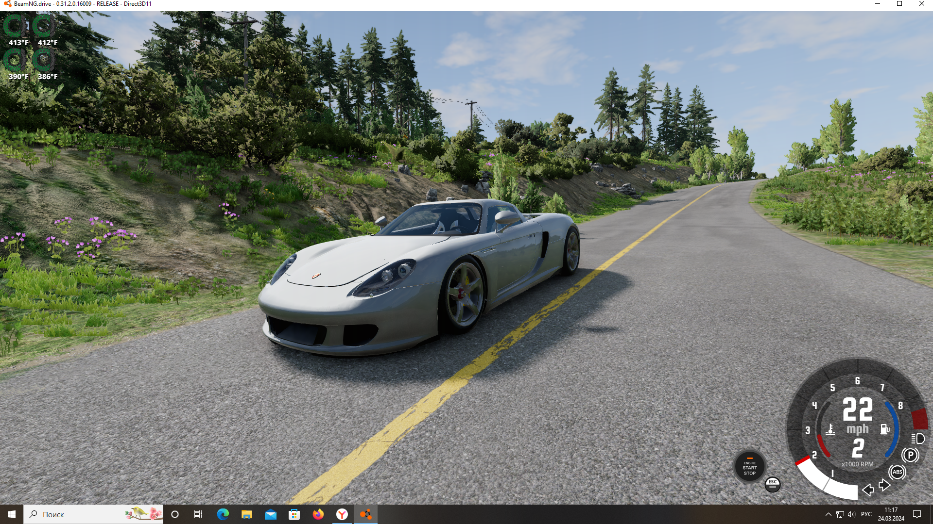The width and height of the screenshot is (933, 524).
Task: Open Task View from the taskbar
Action: coord(198,514)
